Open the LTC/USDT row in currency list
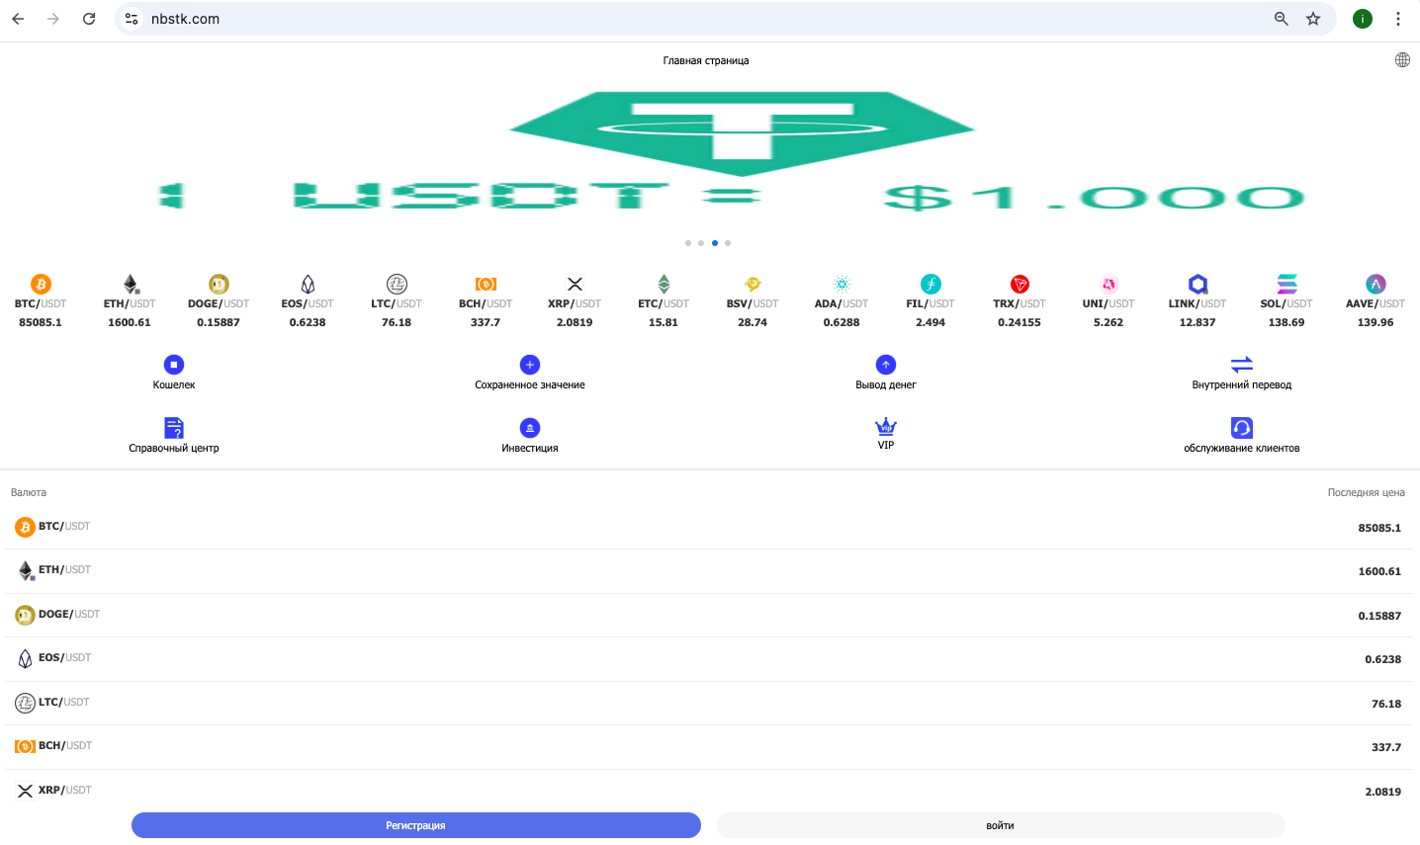 [x=709, y=704]
